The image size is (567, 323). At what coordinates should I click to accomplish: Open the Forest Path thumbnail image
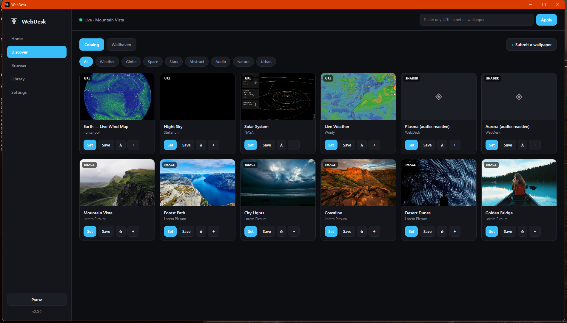[198, 182]
